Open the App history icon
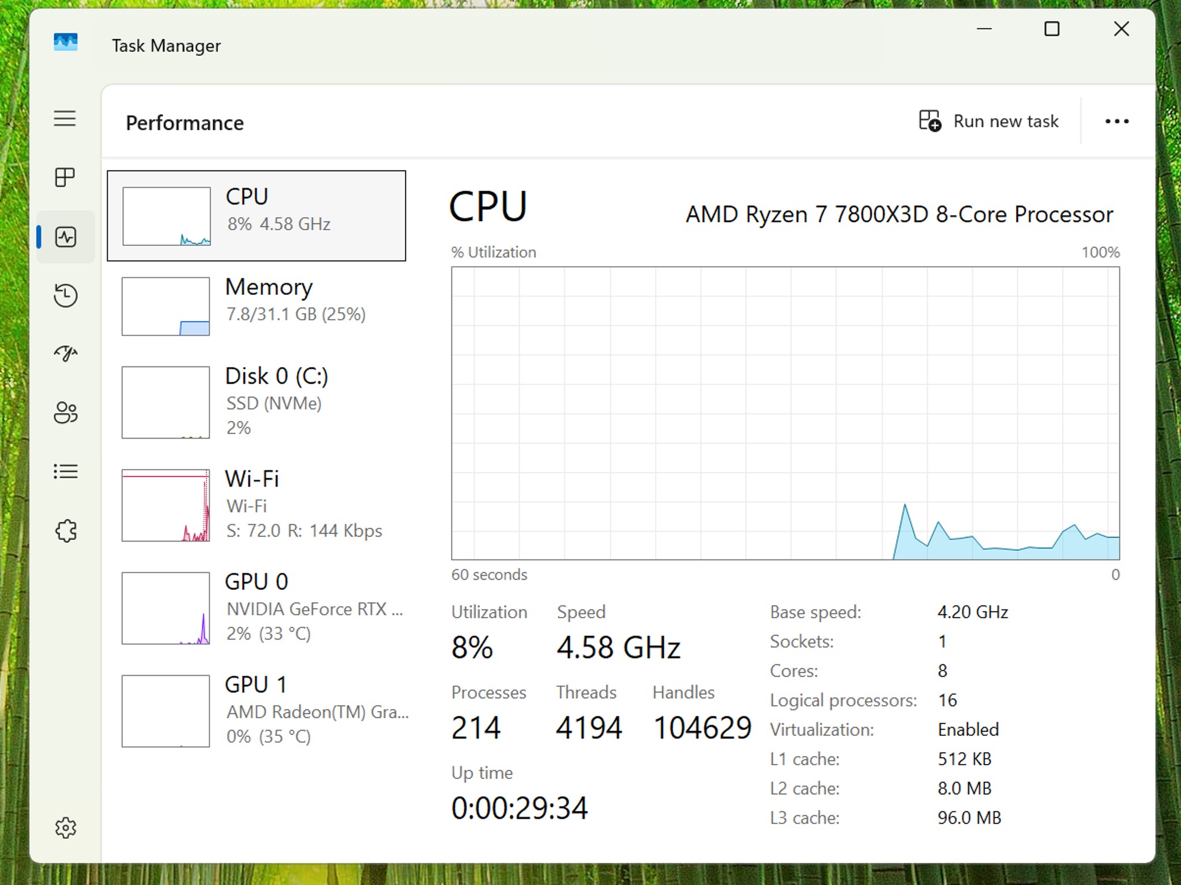 pyautogui.click(x=65, y=296)
